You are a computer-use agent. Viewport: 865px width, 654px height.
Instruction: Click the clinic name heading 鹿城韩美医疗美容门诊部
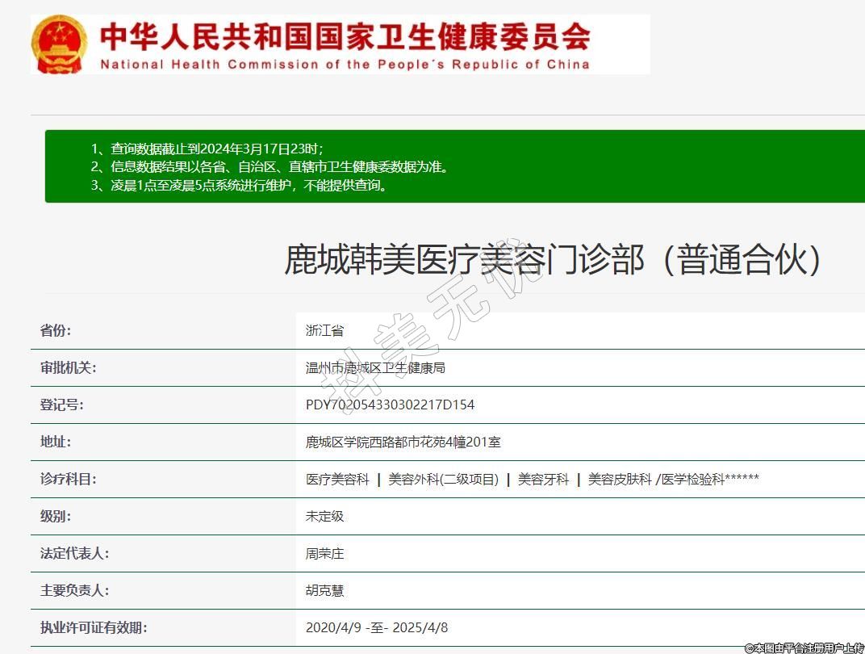point(554,260)
